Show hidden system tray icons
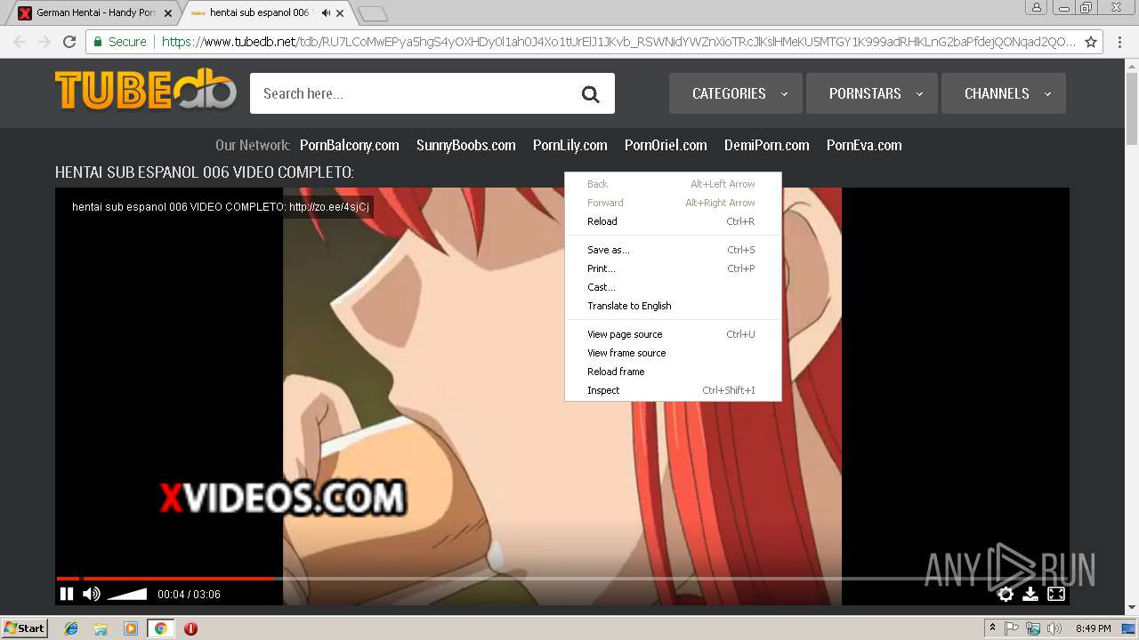The width and height of the screenshot is (1139, 640). point(992,628)
